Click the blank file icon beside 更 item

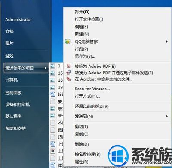[53, 130]
